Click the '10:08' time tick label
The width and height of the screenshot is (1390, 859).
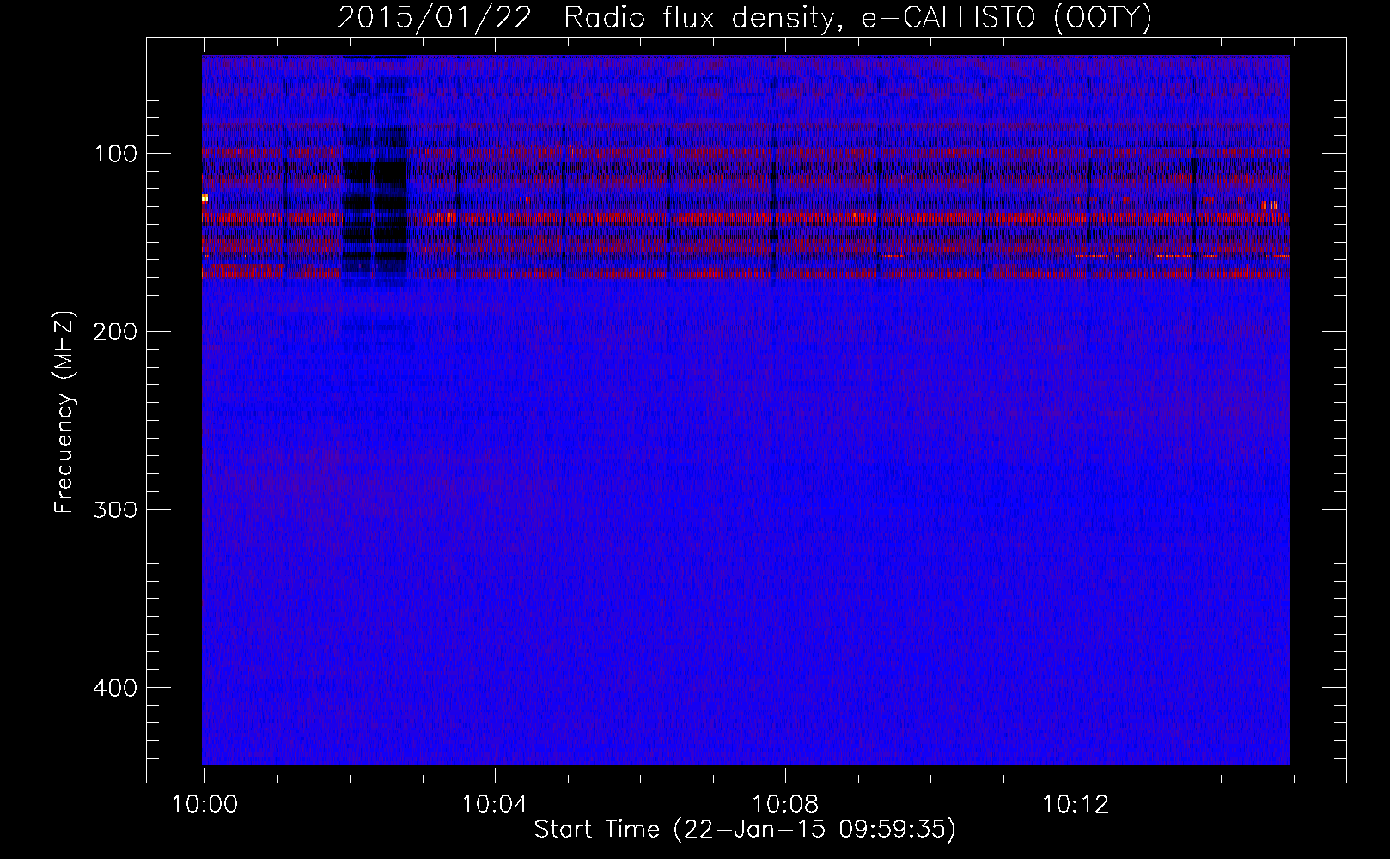[x=785, y=805]
